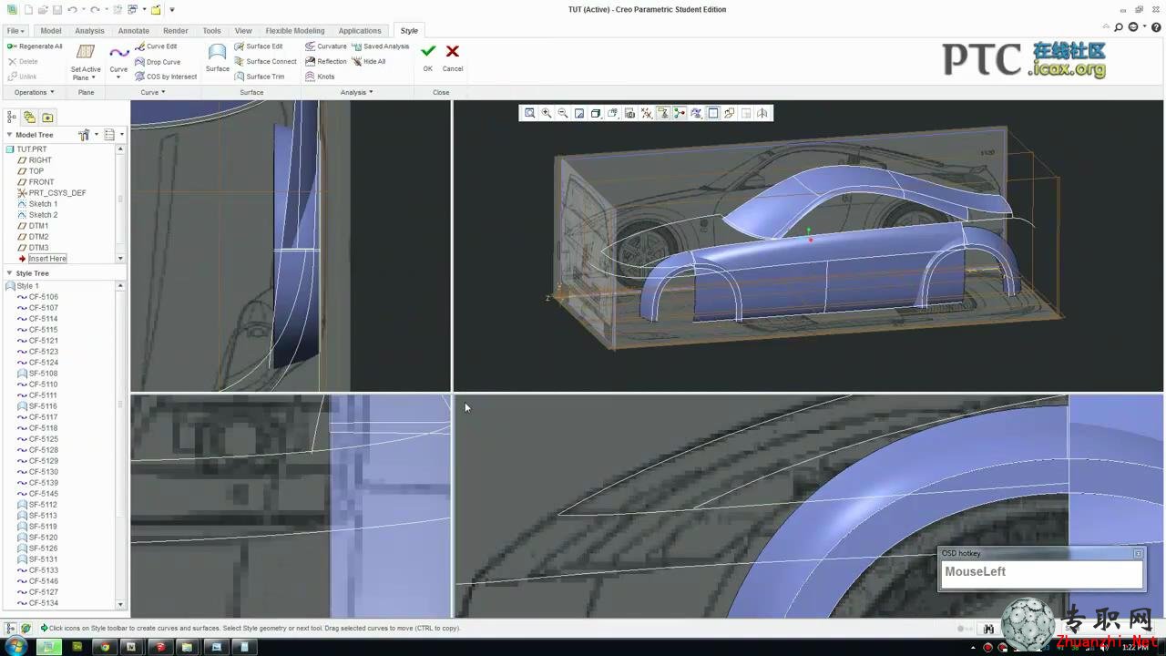Screen dimensions: 1166x656
Task: Open the Surface Edit tool
Action: click(x=259, y=46)
